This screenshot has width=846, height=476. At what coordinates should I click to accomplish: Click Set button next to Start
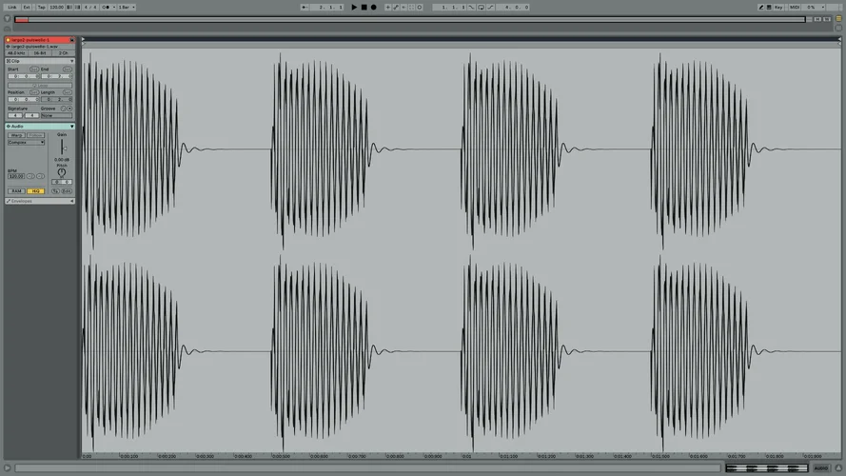[34, 69]
